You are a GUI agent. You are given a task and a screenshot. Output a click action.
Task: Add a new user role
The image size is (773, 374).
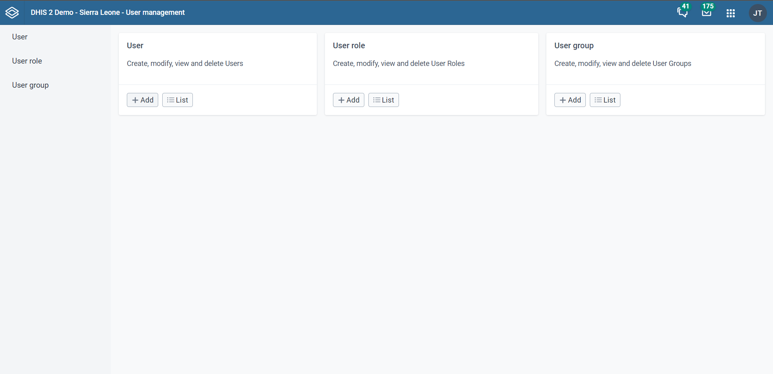tap(348, 100)
